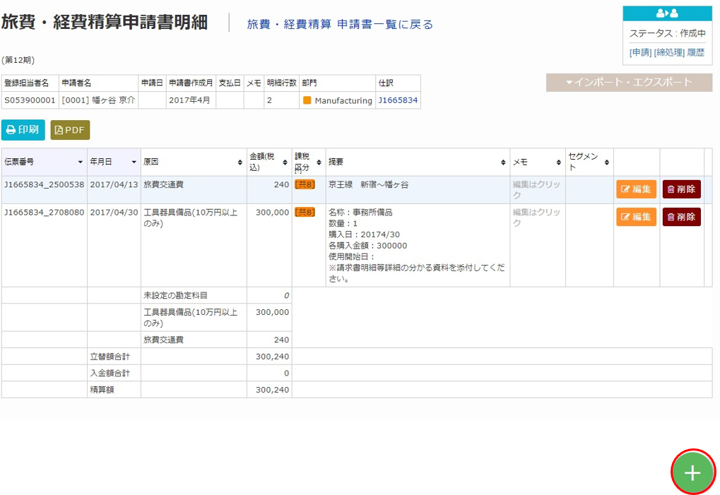This screenshot has height=495, width=720.
Task: Sort table by 摘要 column
Action: click(x=417, y=162)
